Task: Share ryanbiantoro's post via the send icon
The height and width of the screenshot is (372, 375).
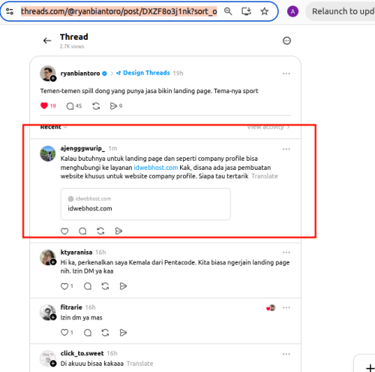Action: click(113, 106)
